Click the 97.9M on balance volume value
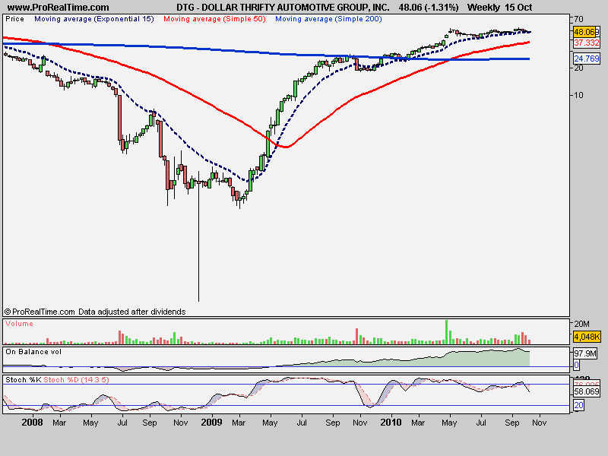The image size is (608, 456). click(584, 353)
